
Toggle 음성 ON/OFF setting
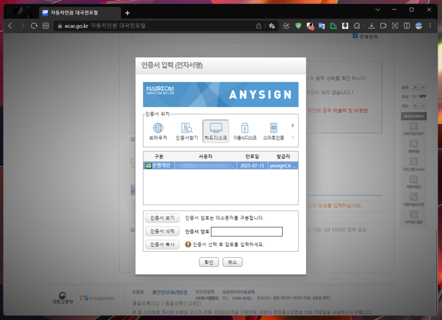pyautogui.click(x=418, y=97)
